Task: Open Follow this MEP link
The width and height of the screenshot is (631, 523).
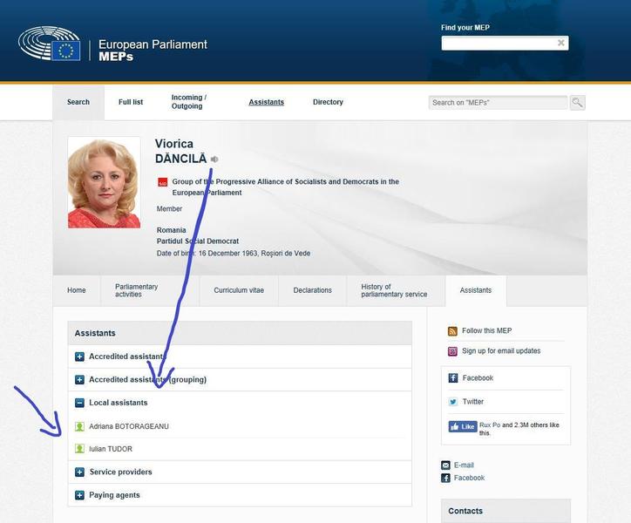Action: (x=487, y=330)
